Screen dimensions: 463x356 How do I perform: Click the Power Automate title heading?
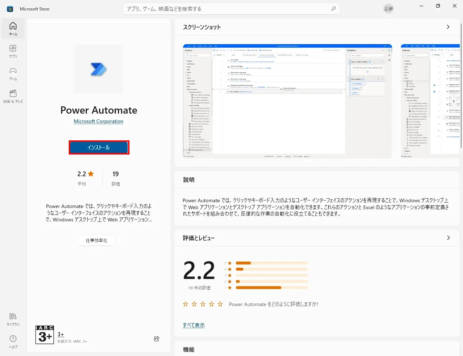click(99, 110)
